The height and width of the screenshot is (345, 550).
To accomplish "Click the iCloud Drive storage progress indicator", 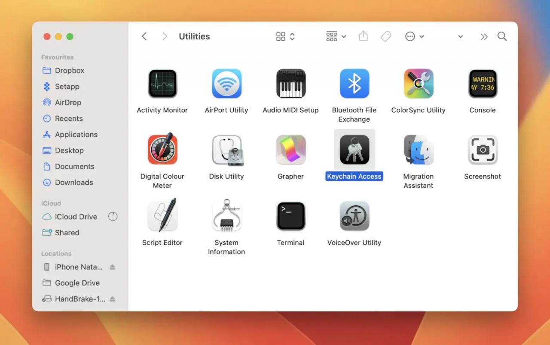I will point(113,216).
